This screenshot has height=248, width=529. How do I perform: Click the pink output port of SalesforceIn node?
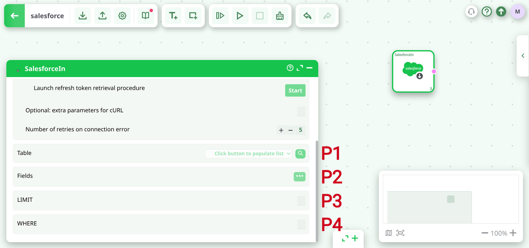coord(434,71)
